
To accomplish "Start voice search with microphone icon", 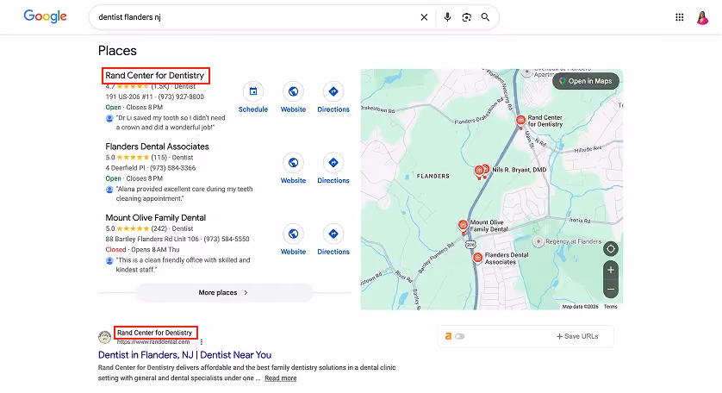I will click(x=447, y=17).
